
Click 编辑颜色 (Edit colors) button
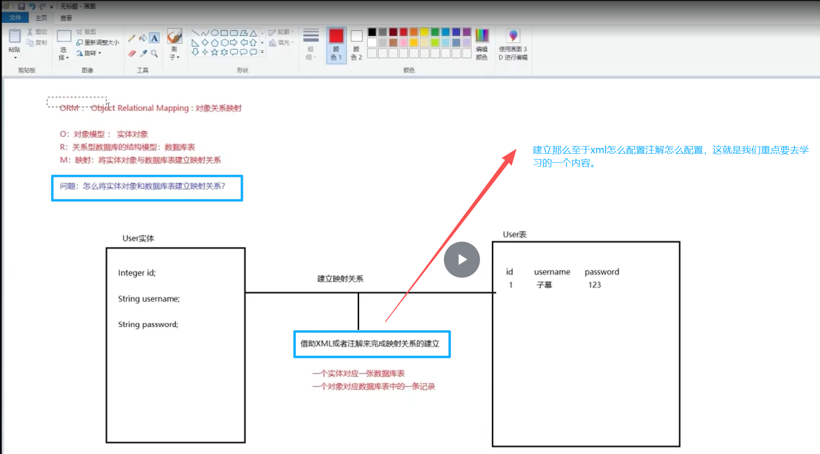click(x=481, y=44)
